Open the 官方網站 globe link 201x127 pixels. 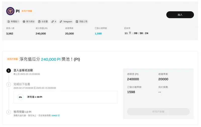(29, 21)
